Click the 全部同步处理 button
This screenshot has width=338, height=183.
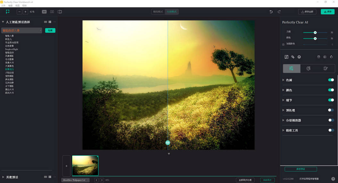[245, 180]
